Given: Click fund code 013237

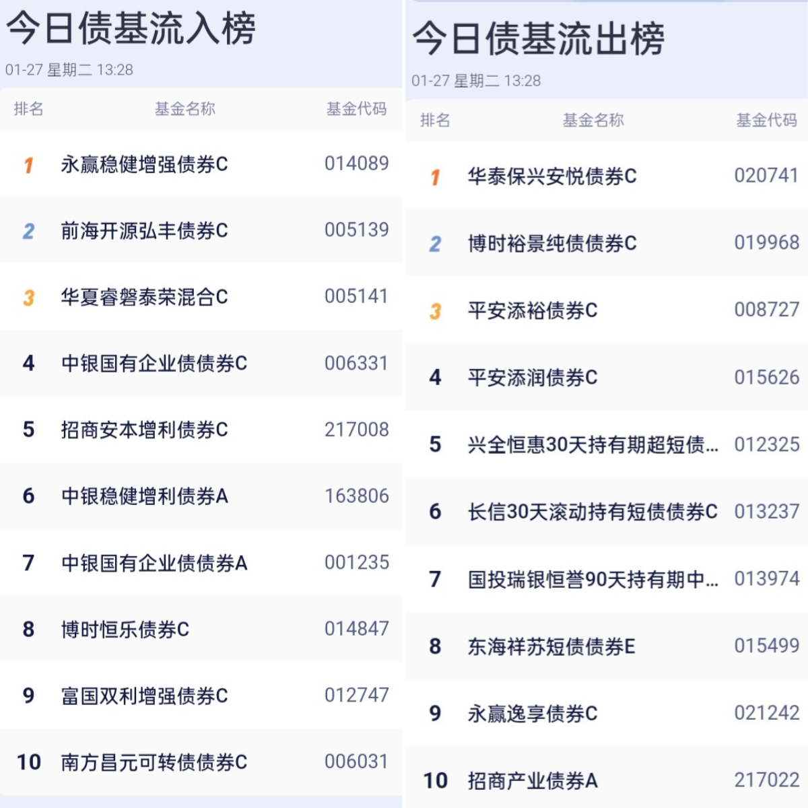Looking at the screenshot, I should click(766, 512).
